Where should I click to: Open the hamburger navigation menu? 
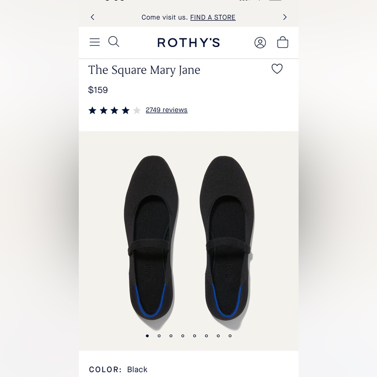(x=94, y=42)
